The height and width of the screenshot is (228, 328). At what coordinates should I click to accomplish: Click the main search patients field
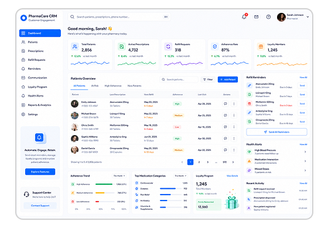[119, 17]
